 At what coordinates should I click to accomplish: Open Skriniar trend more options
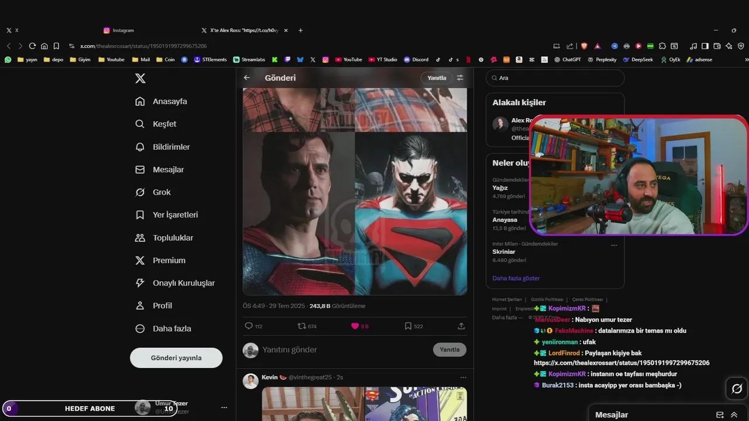pos(614,246)
